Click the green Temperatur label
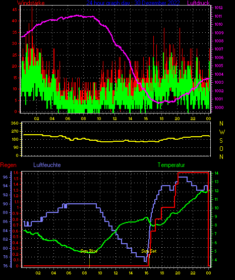This screenshot has width=235, height=280. coord(171,165)
